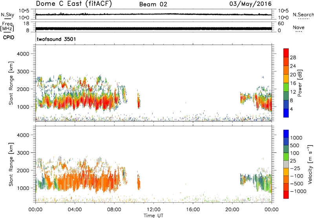
Task: Click the 'N.Search' legend label
Action: click(x=303, y=15)
